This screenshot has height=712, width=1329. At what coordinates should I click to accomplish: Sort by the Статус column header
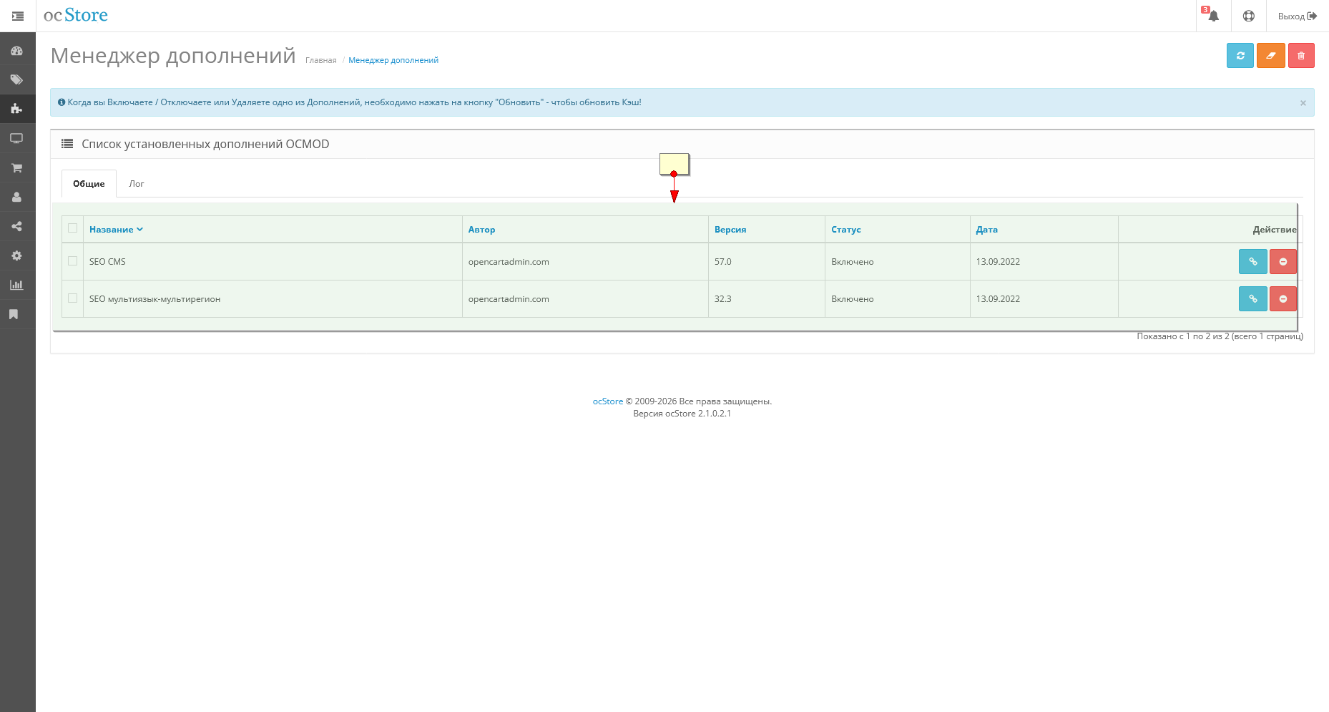tap(846, 230)
